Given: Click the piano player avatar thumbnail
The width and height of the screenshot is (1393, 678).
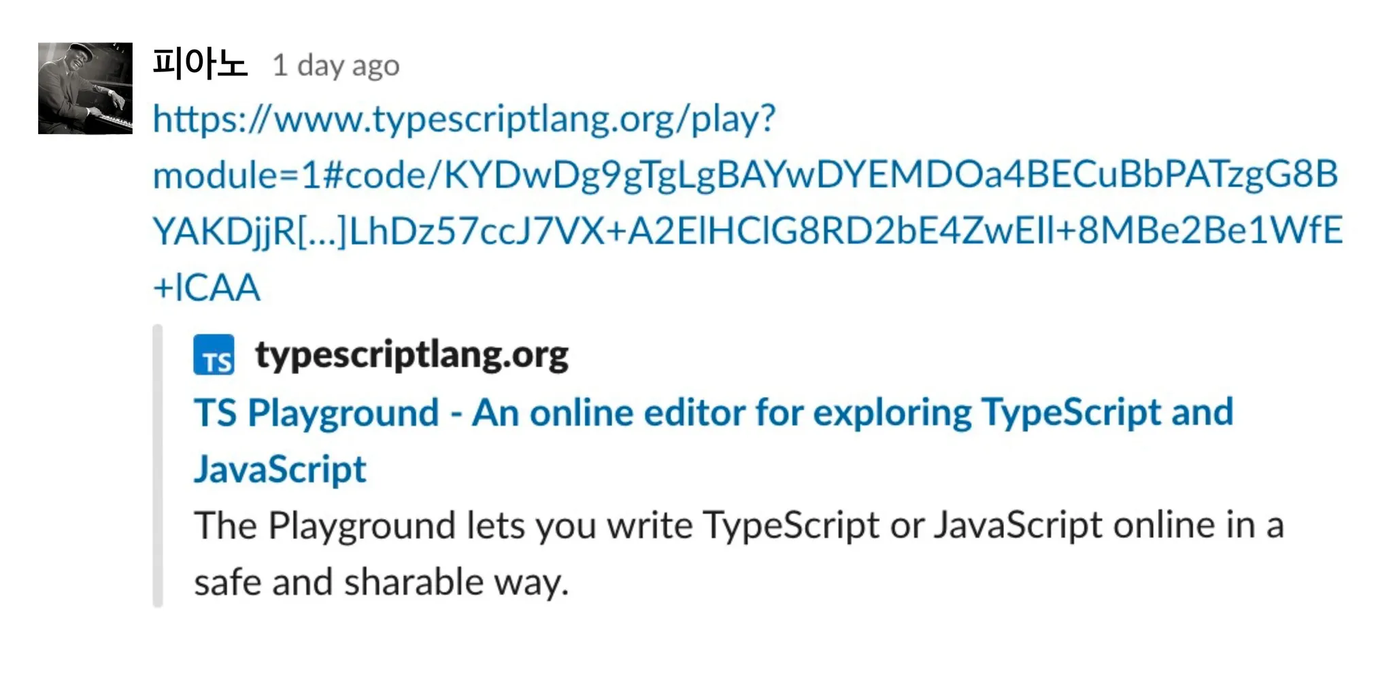Looking at the screenshot, I should [x=85, y=88].
